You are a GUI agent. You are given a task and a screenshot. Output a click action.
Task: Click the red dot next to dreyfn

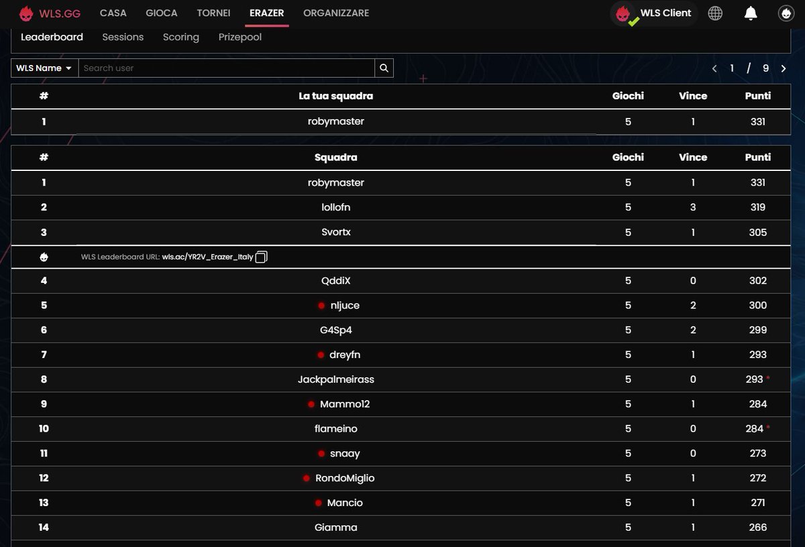coord(321,355)
